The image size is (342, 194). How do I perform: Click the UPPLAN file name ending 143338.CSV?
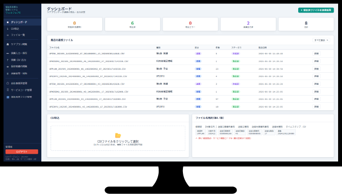tap(87, 69)
